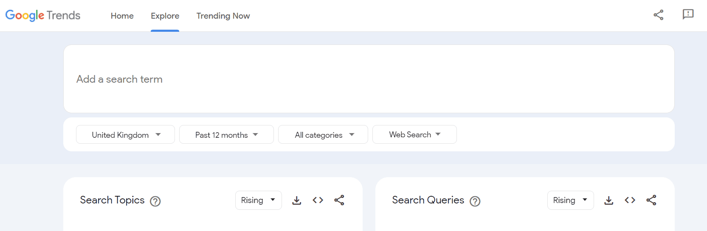Viewport: 707px width, 231px height.
Task: Open embed code for Search Queries
Action: click(630, 200)
